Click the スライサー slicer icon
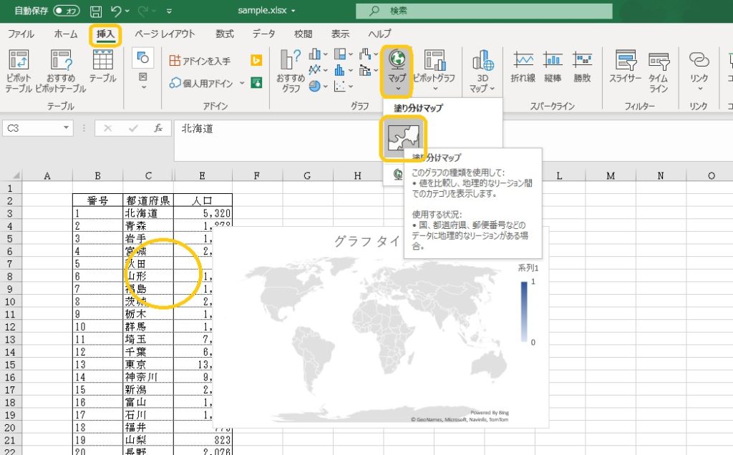The height and width of the screenshot is (455, 733). [x=625, y=67]
